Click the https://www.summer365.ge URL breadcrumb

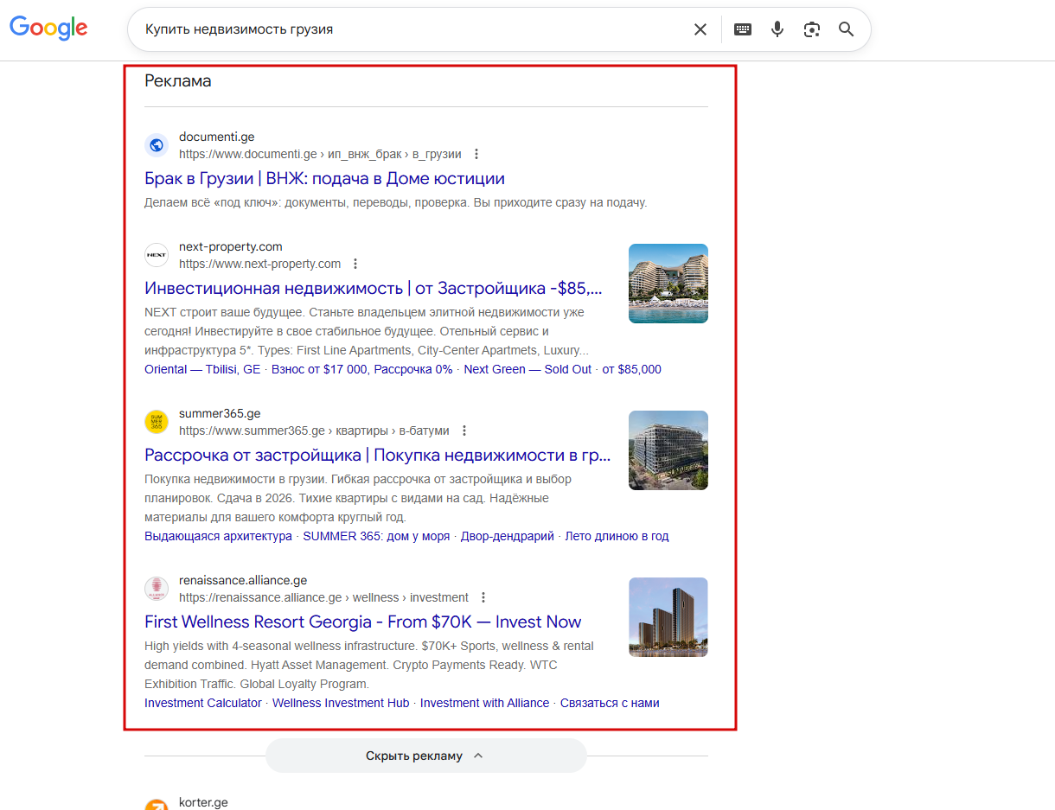pos(314,431)
